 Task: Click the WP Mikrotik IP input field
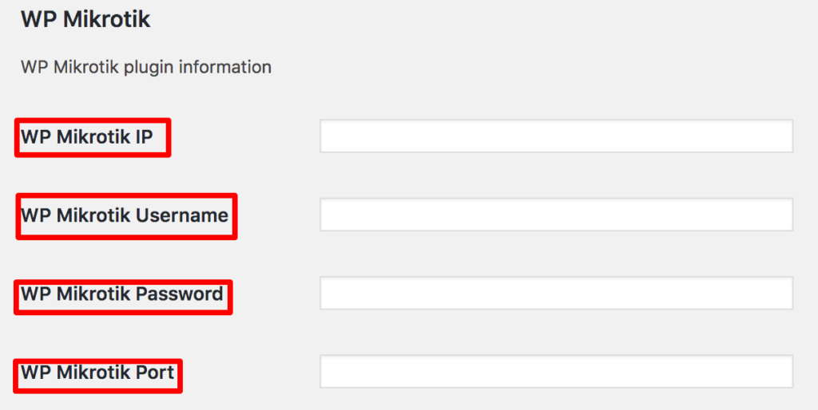point(556,136)
